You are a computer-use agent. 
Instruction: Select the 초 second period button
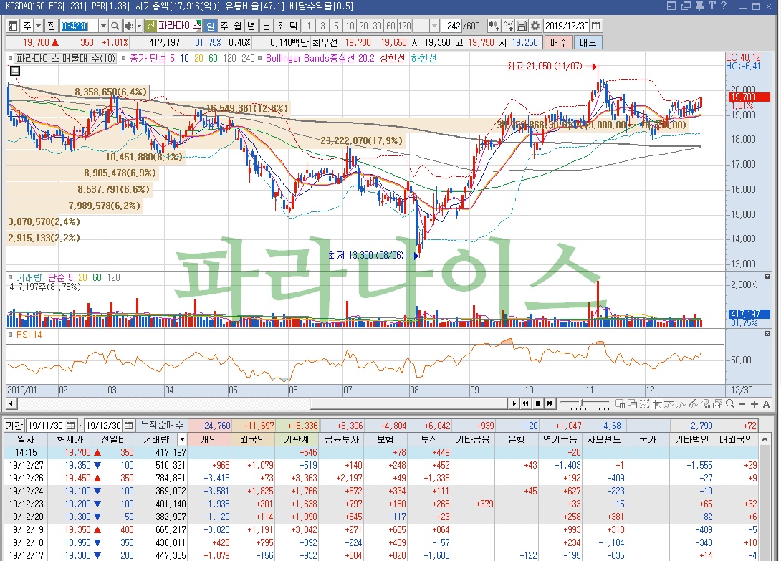point(280,26)
